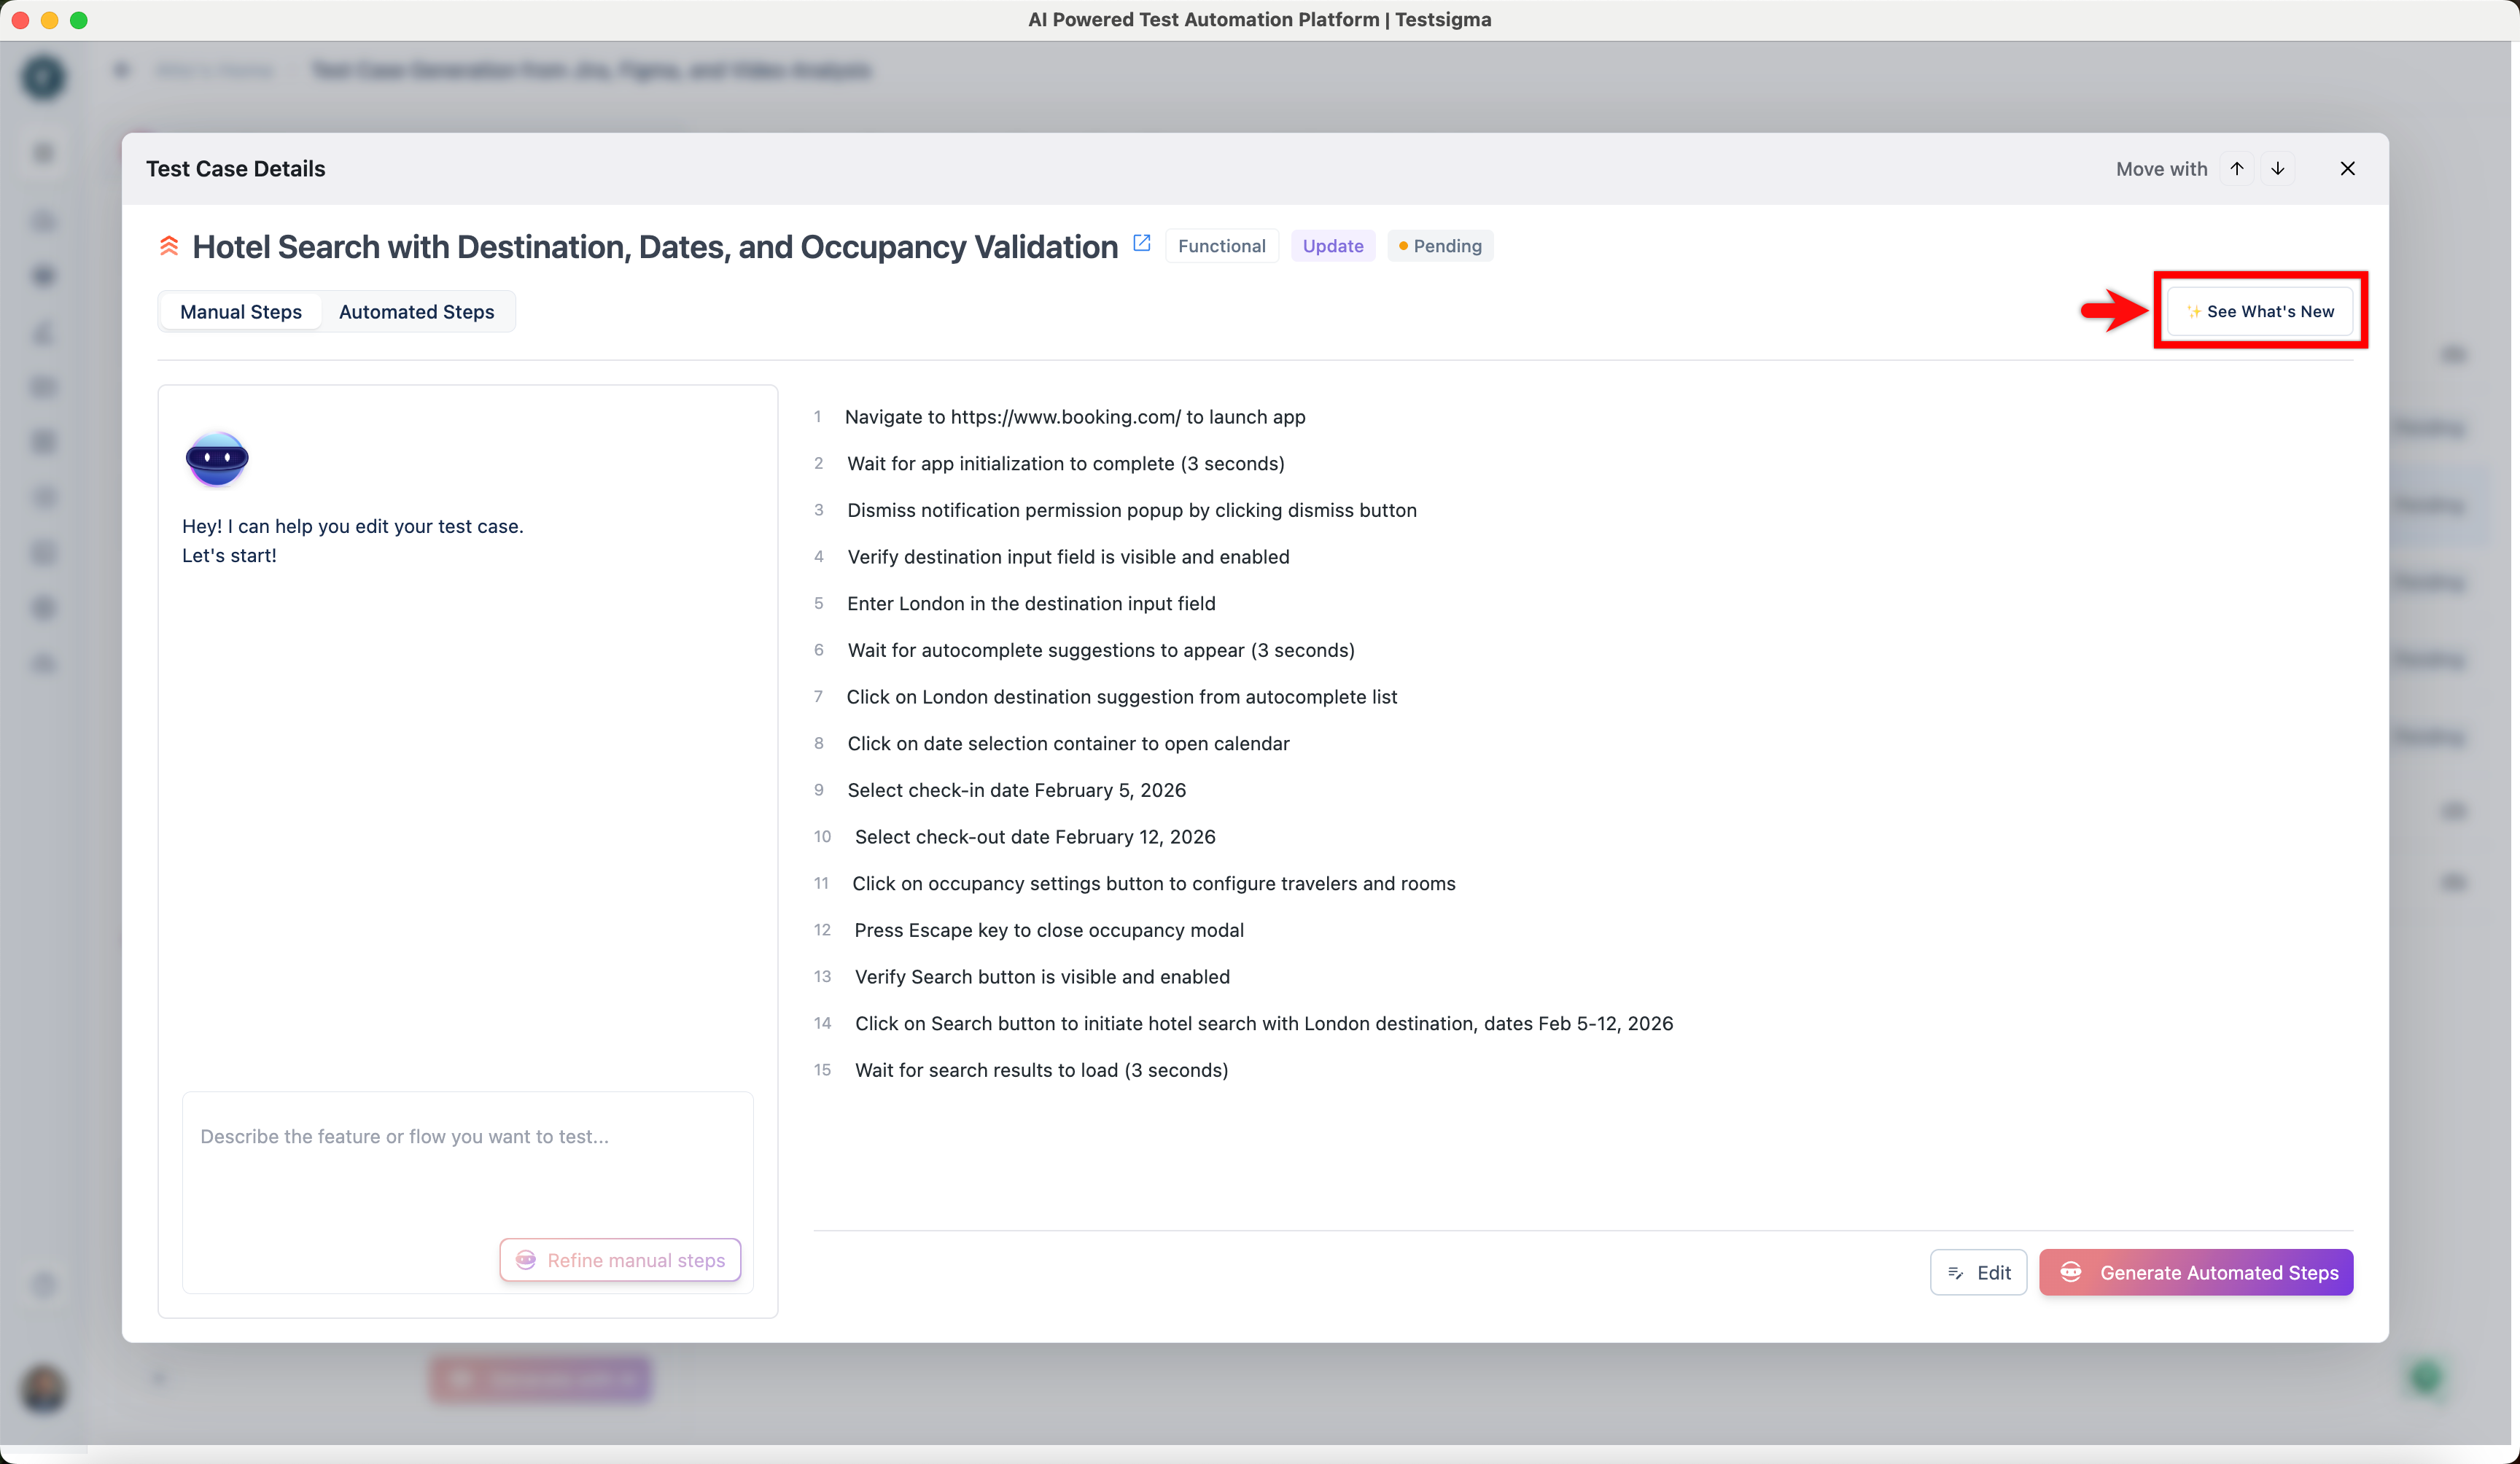
Task: Open the Pending status badge
Action: click(x=1440, y=246)
